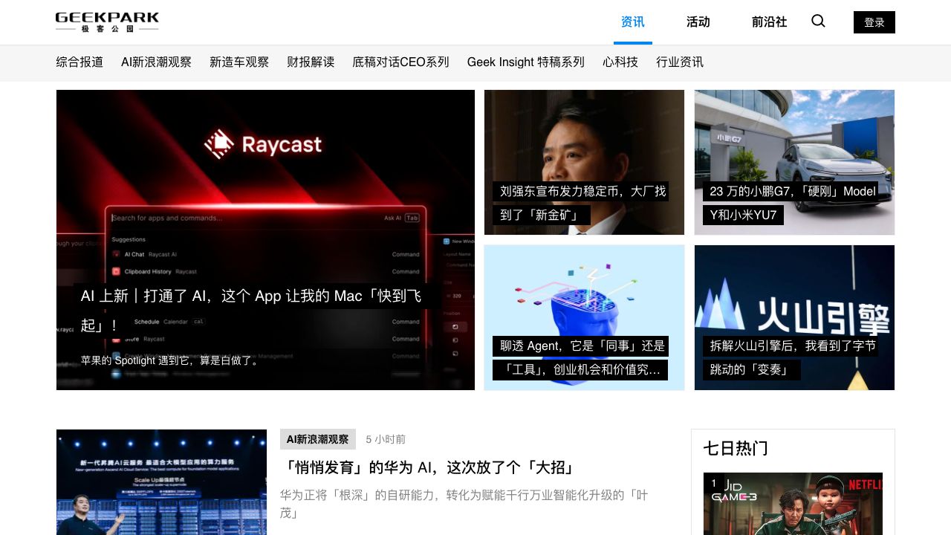The image size is (951, 535).
Task: Open the 前沿社 menu item
Action: click(769, 22)
